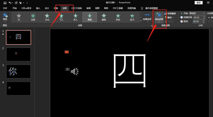Switch to the 插入 ribbon tab
The image size is (213, 117).
tap(38, 8)
